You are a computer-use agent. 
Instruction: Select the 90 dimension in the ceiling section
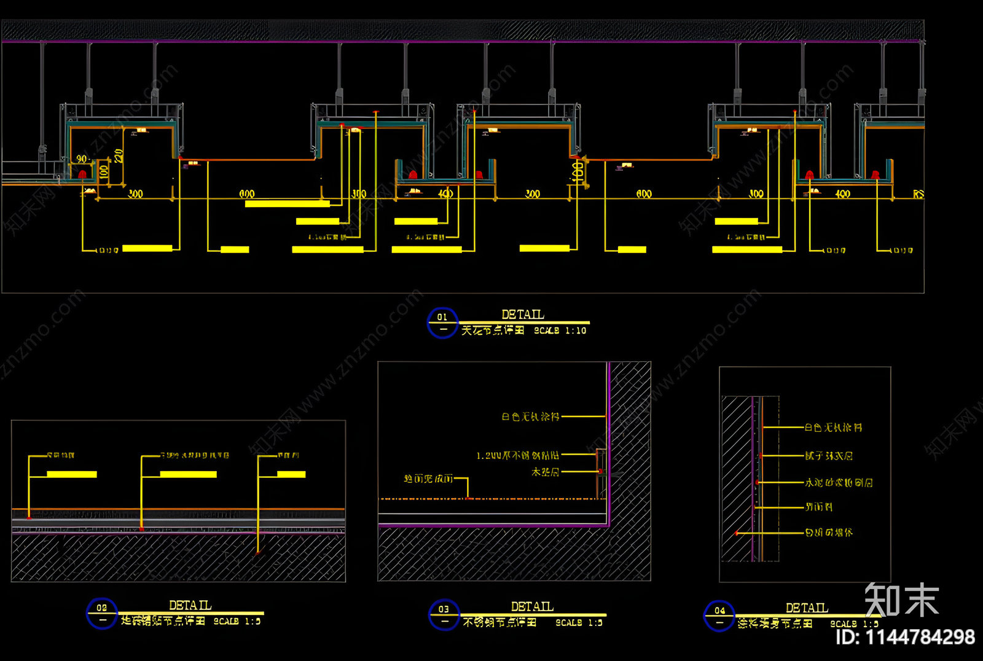(82, 159)
